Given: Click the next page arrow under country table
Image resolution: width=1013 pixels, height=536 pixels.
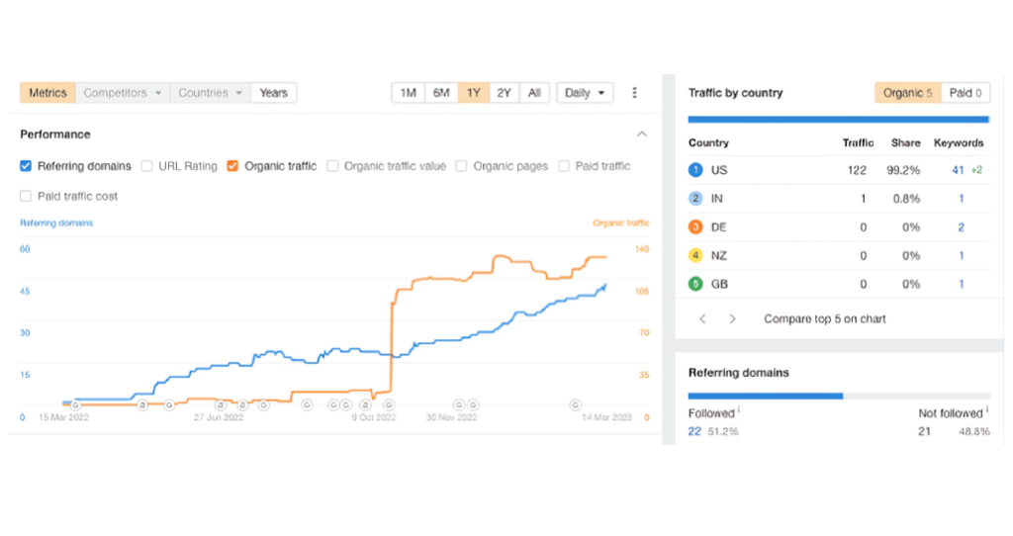Looking at the screenshot, I should [x=732, y=319].
